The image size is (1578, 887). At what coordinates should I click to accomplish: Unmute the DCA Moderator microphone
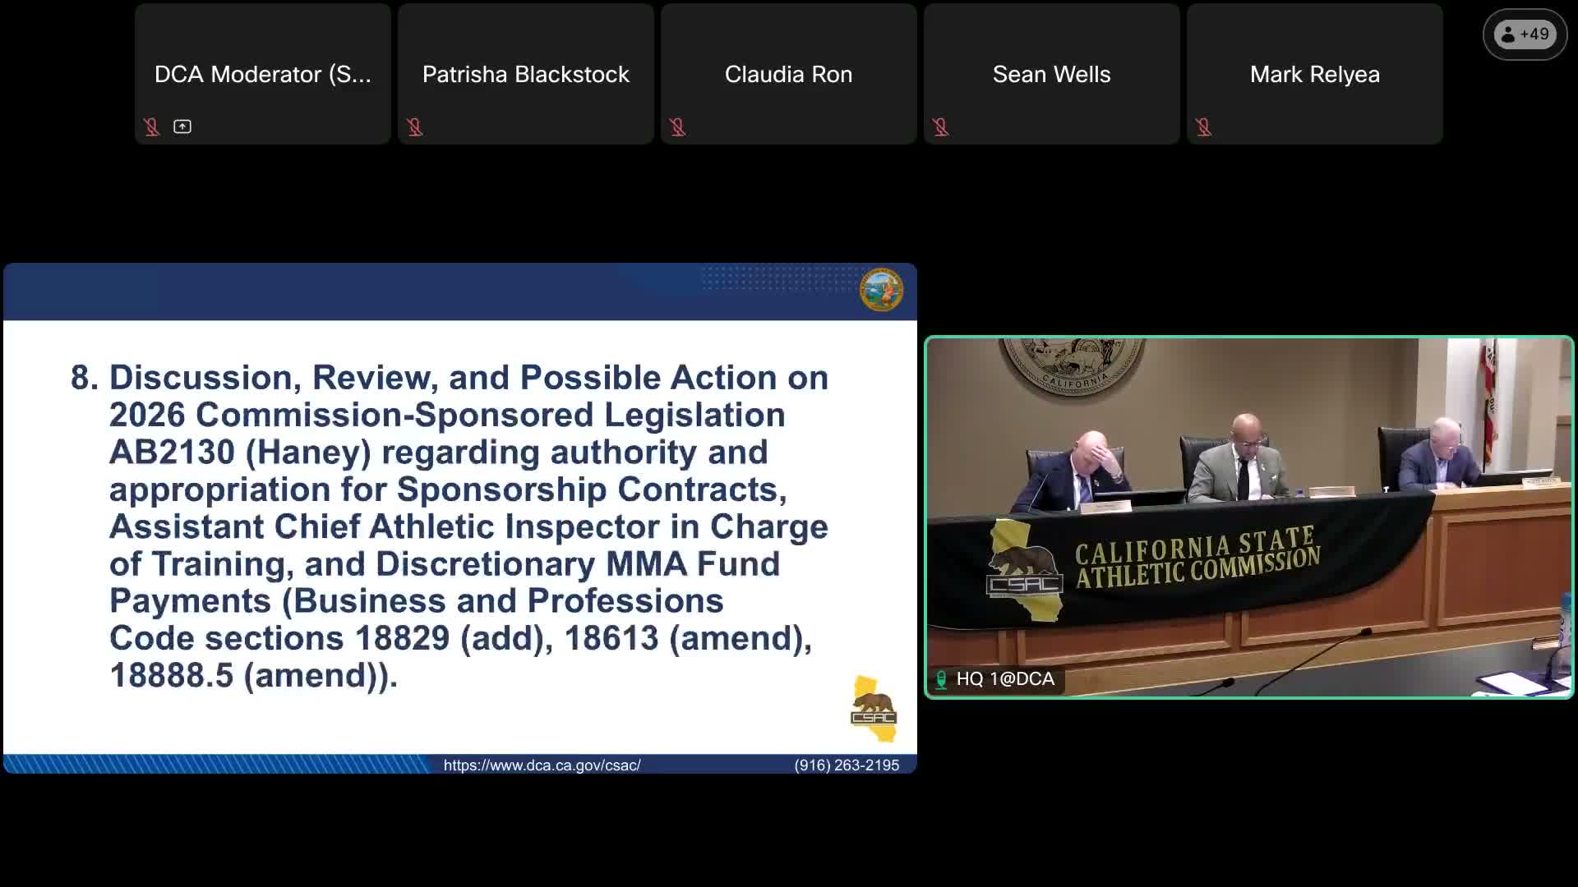pyautogui.click(x=152, y=126)
